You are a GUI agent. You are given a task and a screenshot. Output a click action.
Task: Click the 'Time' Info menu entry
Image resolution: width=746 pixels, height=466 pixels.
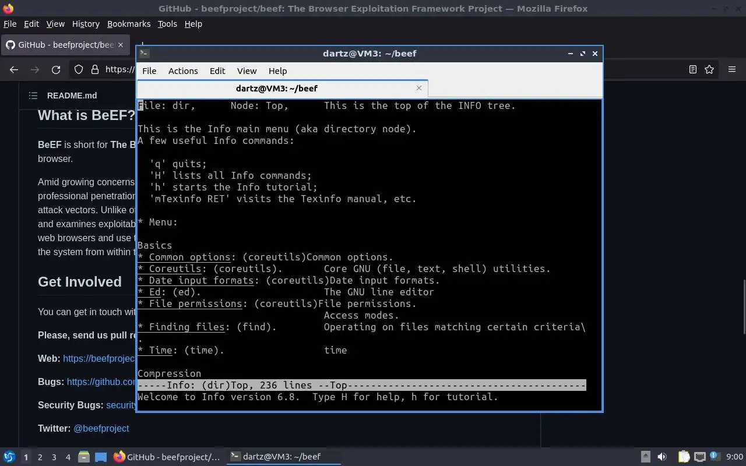pyautogui.click(x=160, y=350)
